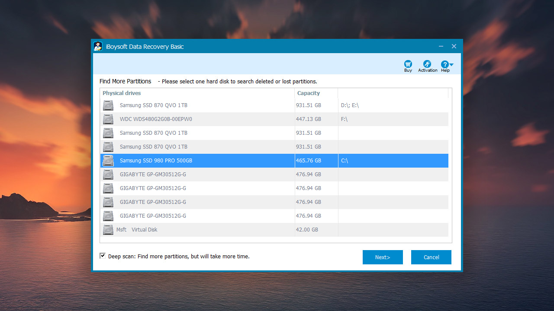Close the iBoysoft Data Recovery window
554x311 pixels.
pyautogui.click(x=454, y=46)
